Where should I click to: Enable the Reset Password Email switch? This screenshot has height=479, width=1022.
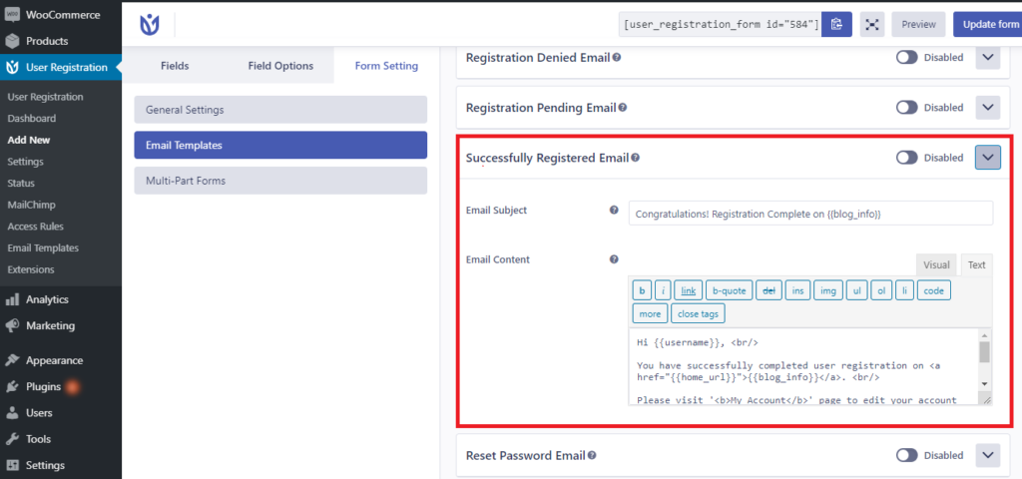(x=906, y=455)
